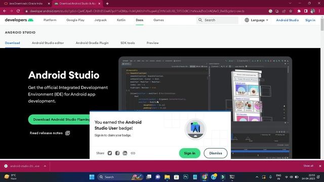Copy badge link with chain icon

coord(133,153)
